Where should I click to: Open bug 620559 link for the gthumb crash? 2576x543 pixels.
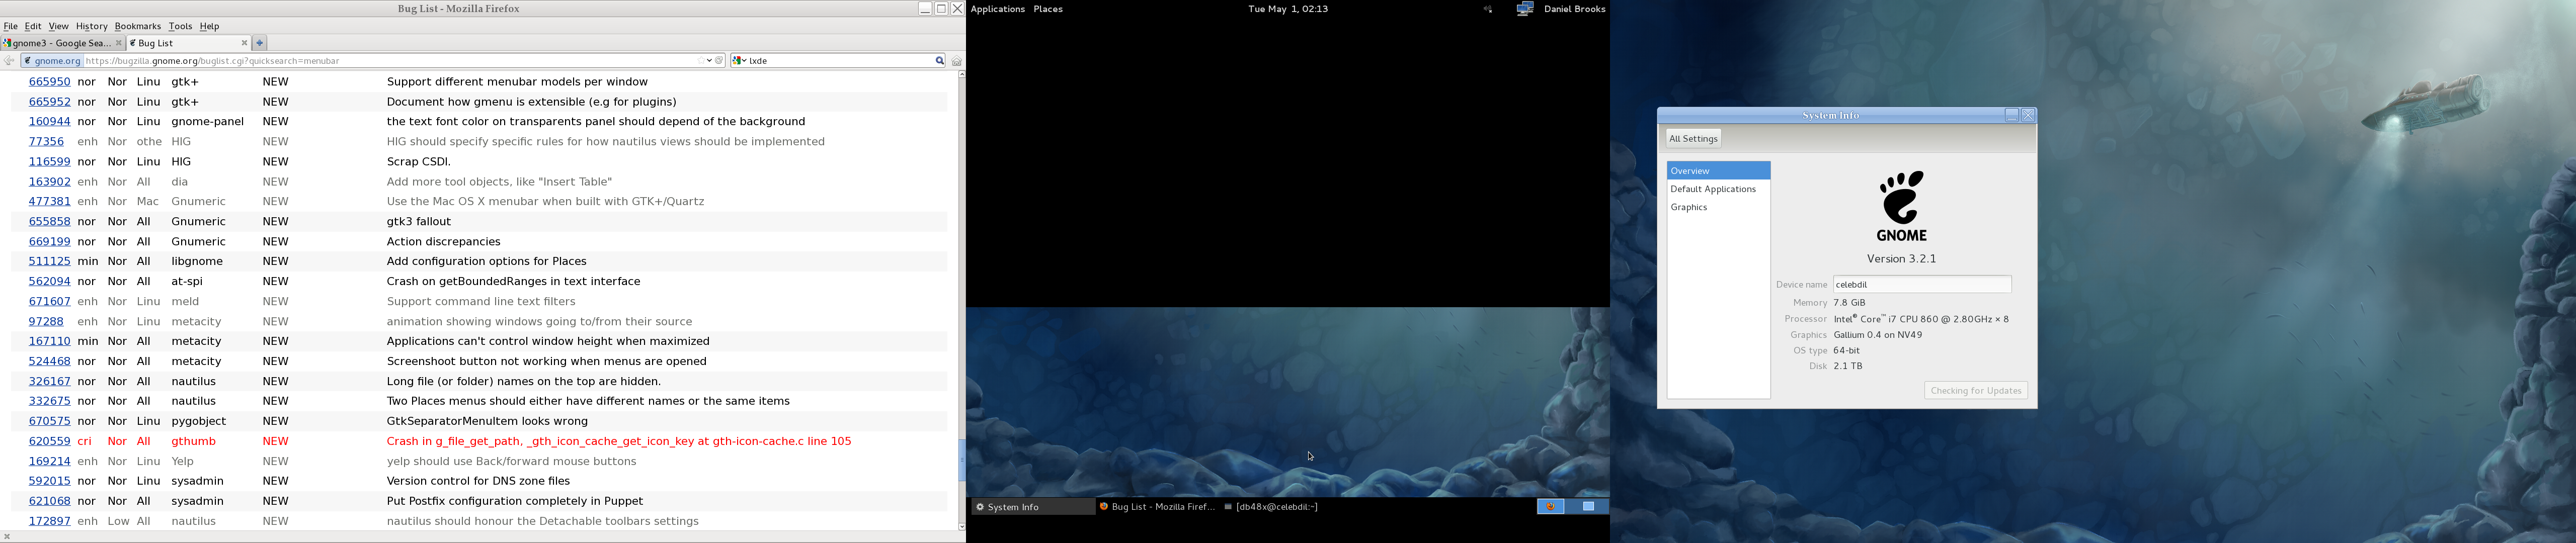pos(50,442)
